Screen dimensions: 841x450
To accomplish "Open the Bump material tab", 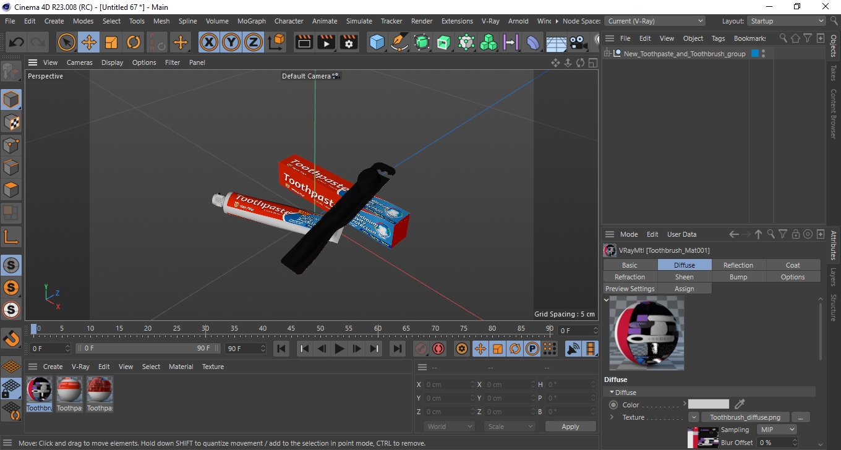I will tap(738, 277).
